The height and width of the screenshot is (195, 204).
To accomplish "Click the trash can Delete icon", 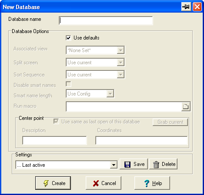I will [156, 165].
